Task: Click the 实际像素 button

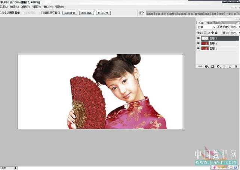Action: (x=70, y=13)
